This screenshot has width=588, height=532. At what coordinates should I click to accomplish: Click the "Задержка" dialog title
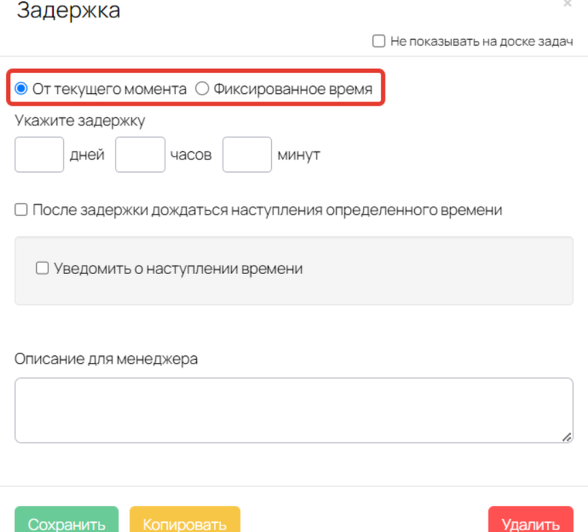[68, 10]
